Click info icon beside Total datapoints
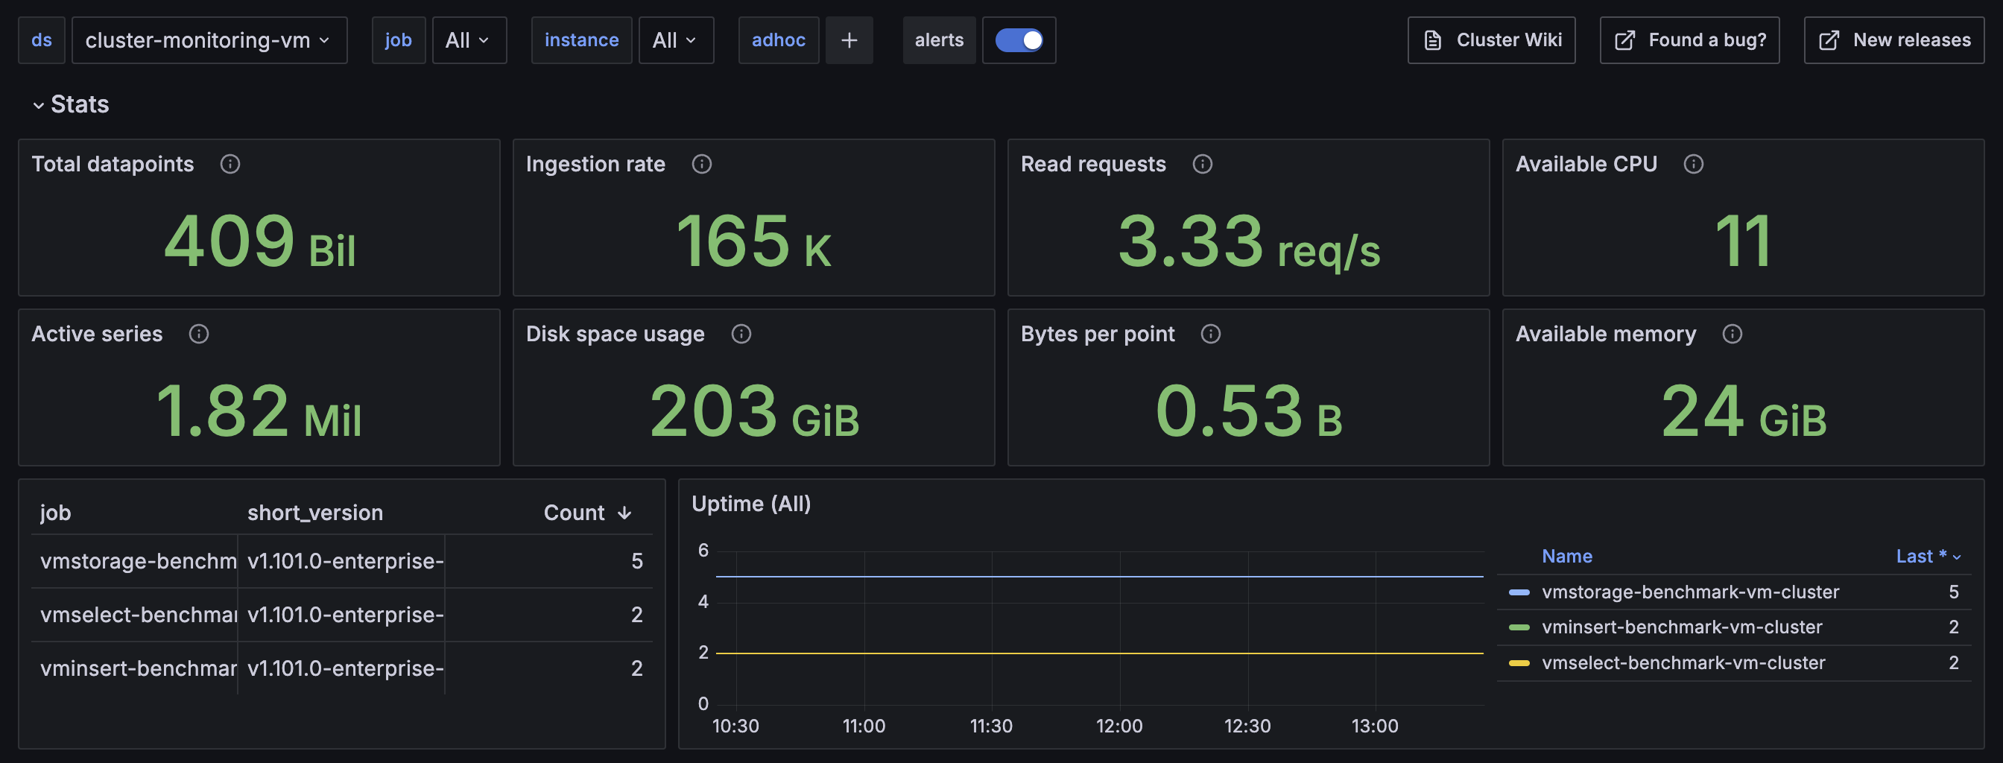The height and width of the screenshot is (763, 2003). [x=230, y=164]
